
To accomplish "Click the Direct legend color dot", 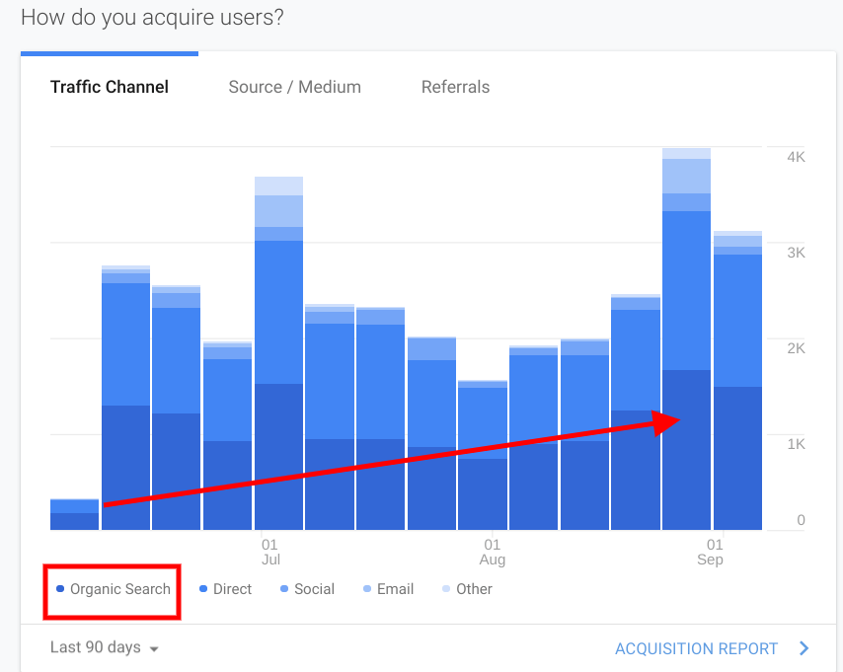I will point(203,590).
